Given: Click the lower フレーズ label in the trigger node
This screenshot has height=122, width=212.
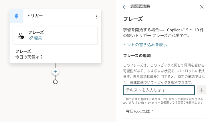Looking at the screenshot, I should pos(23,51).
